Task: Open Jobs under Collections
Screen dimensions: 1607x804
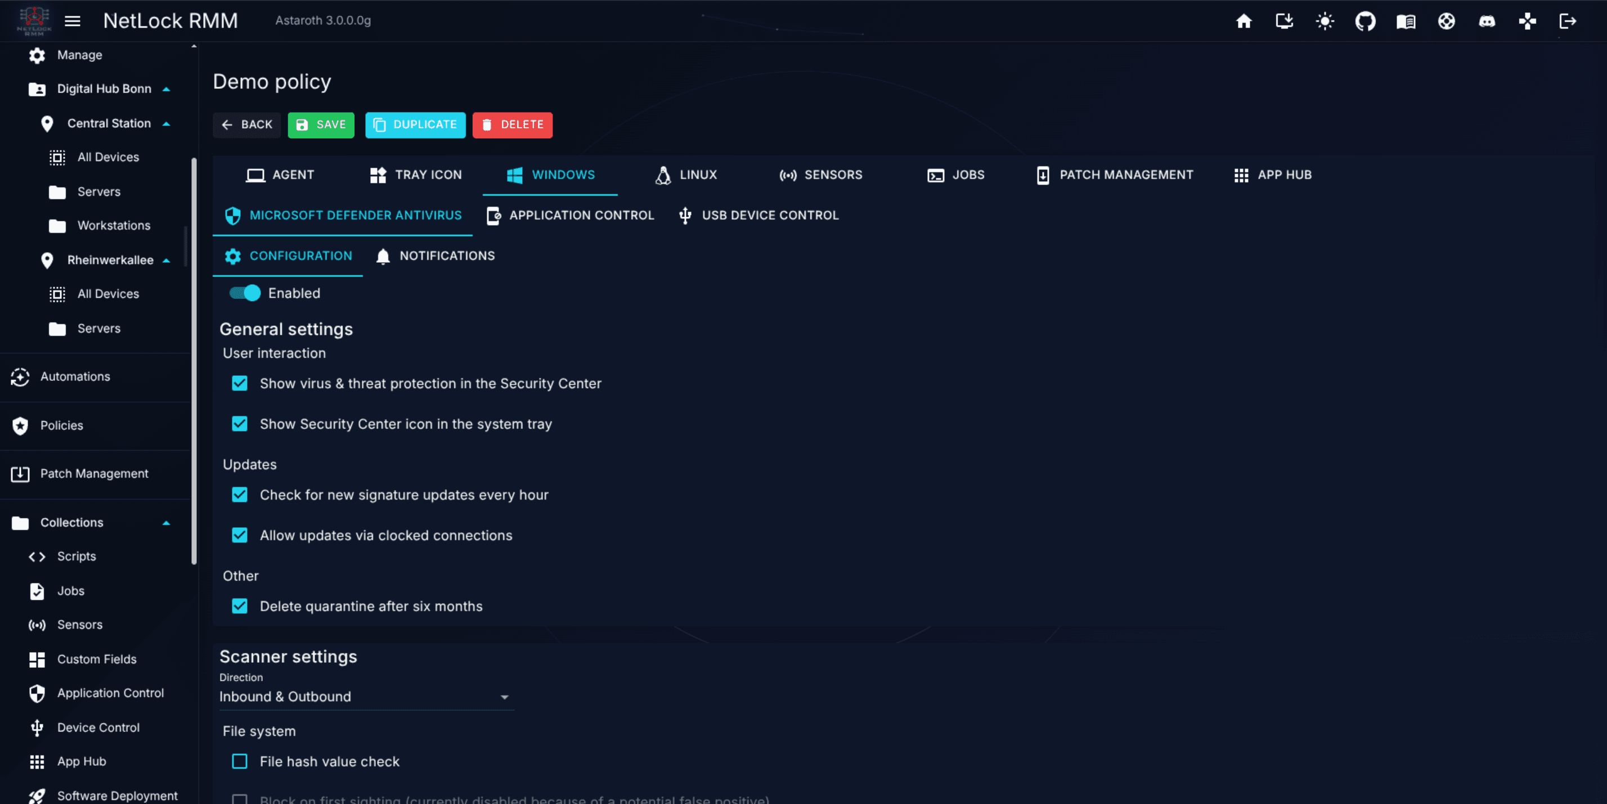Action: click(x=70, y=591)
